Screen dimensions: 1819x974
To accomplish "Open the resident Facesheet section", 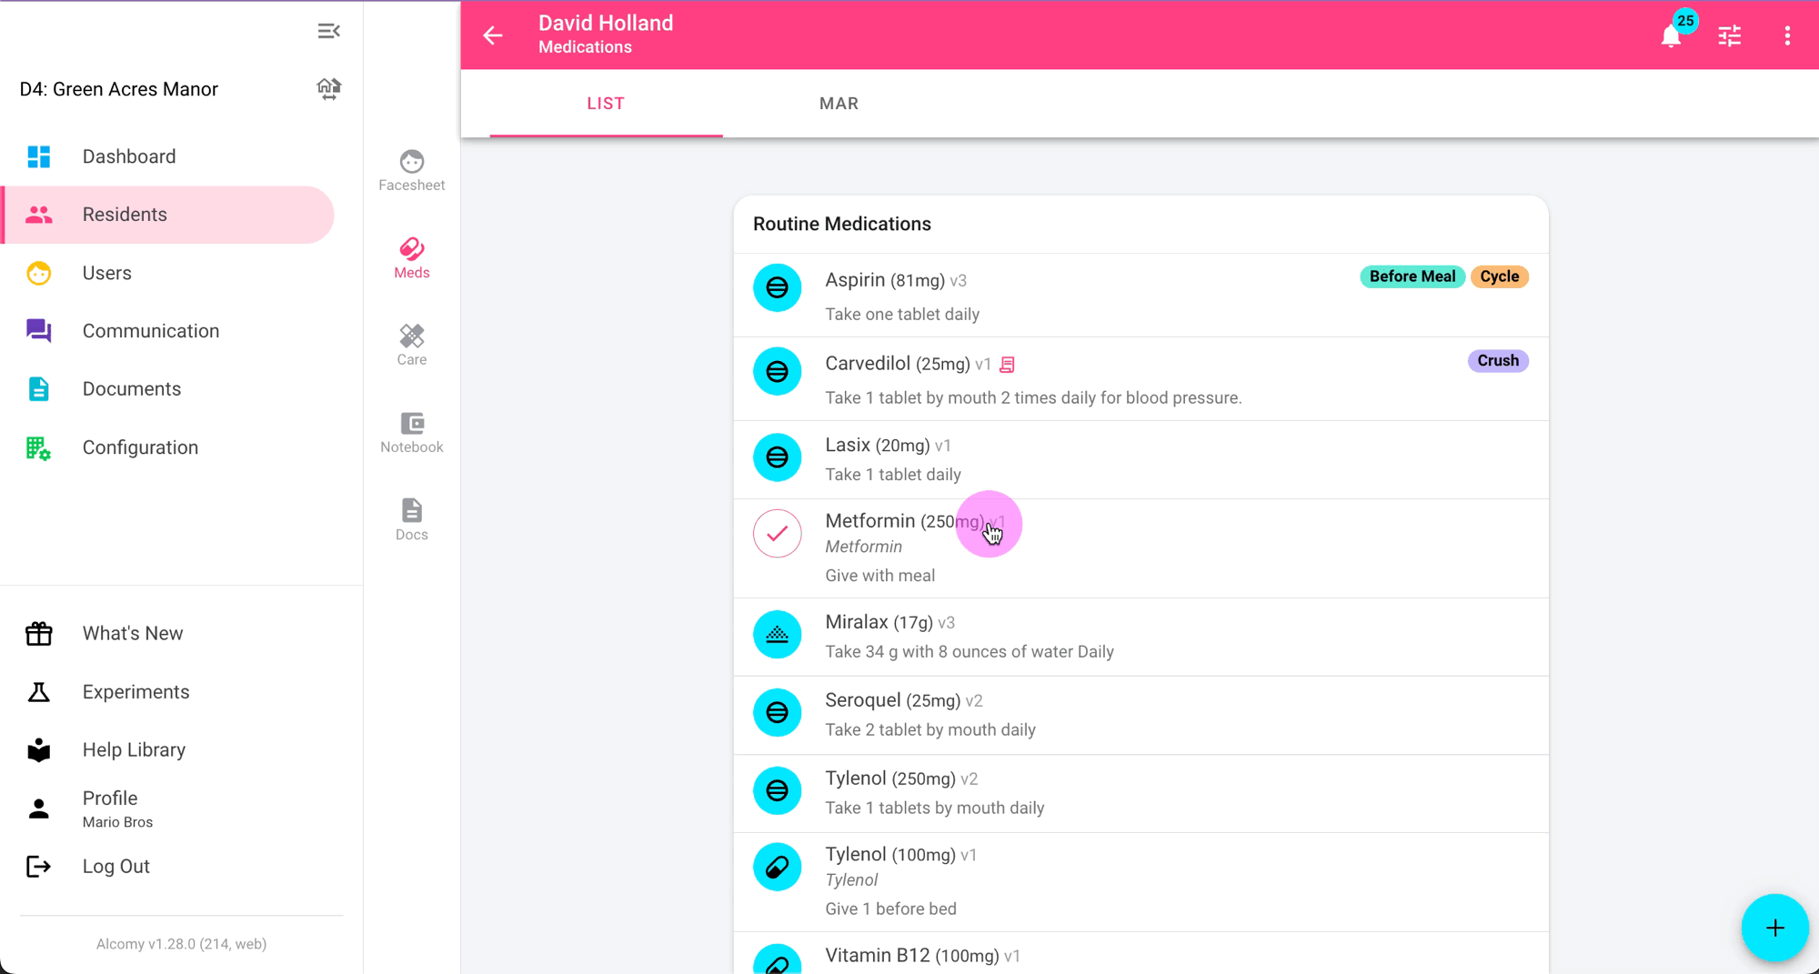I will pyautogui.click(x=411, y=170).
